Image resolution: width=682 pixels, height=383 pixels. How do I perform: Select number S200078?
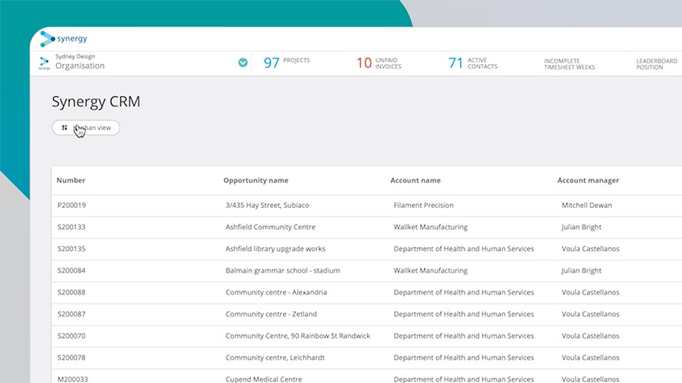click(71, 357)
